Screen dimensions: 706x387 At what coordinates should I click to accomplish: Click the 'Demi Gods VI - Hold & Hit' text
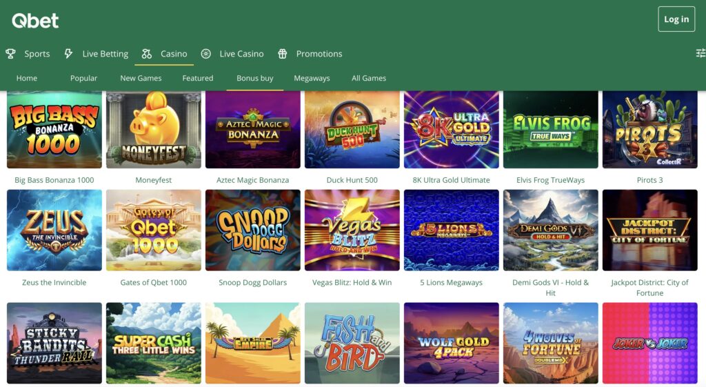(551, 288)
